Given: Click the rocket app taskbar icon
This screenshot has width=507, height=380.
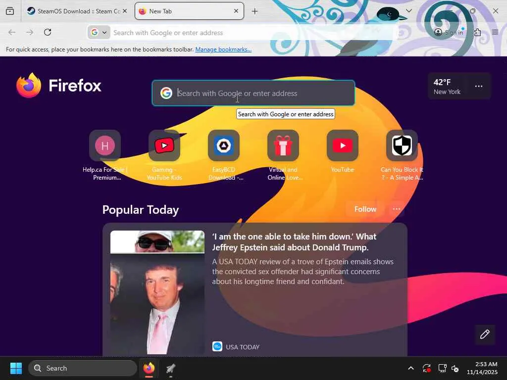Looking at the screenshot, I should [x=171, y=368].
